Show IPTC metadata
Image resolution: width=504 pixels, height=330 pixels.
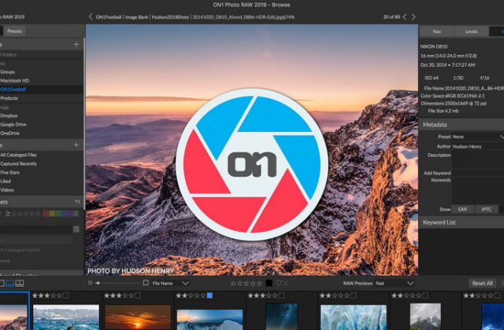pyautogui.click(x=487, y=210)
